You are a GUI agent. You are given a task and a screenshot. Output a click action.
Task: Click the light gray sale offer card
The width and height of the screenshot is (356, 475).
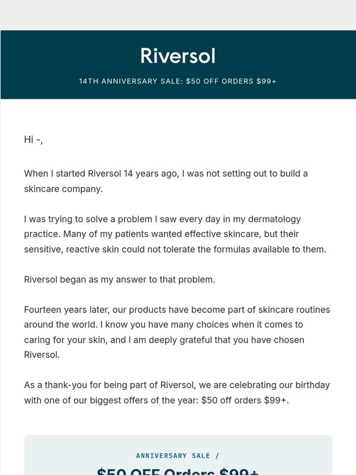(x=178, y=455)
